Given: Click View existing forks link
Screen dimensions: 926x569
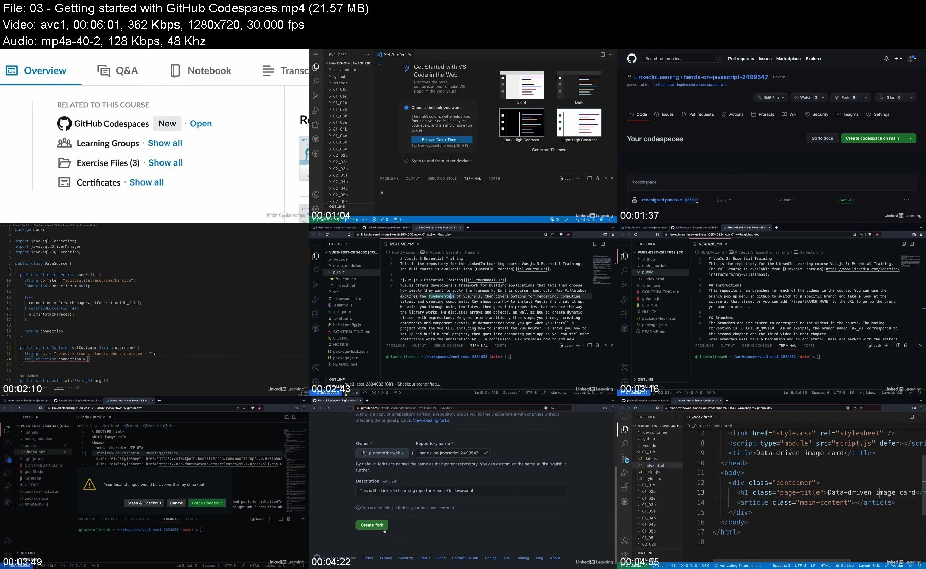Looking at the screenshot, I should pos(431,420).
